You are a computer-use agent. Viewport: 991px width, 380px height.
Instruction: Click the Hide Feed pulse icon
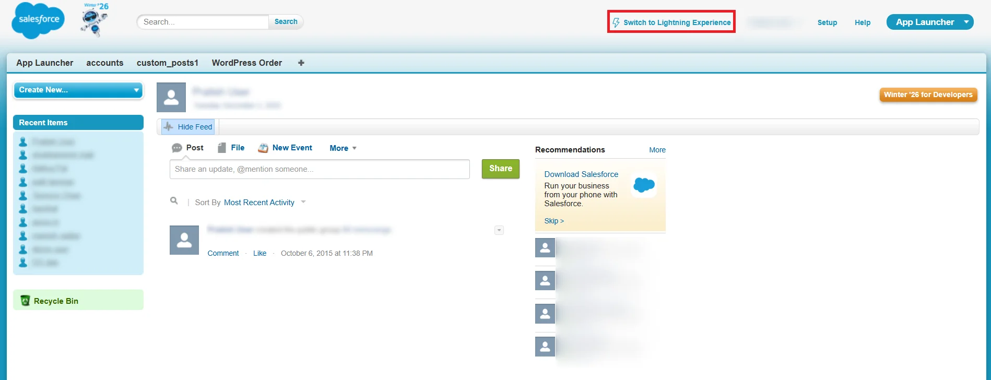coord(169,126)
